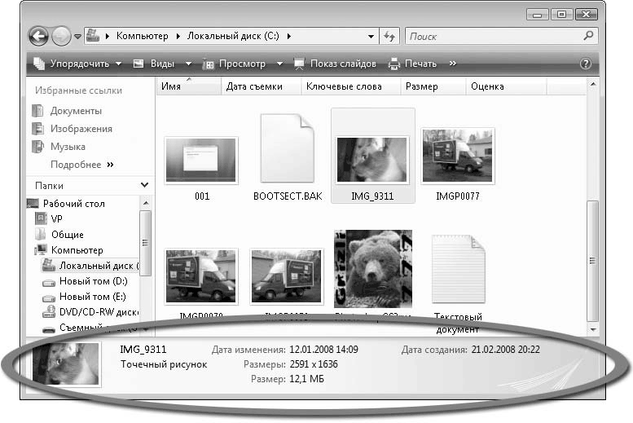This screenshot has width=633, height=423.
Task: Select the IMGP0077 truck thumbnail
Action: 457,156
